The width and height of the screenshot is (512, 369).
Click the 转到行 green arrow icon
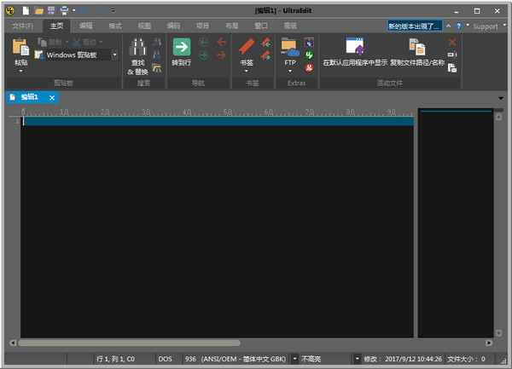coord(181,48)
